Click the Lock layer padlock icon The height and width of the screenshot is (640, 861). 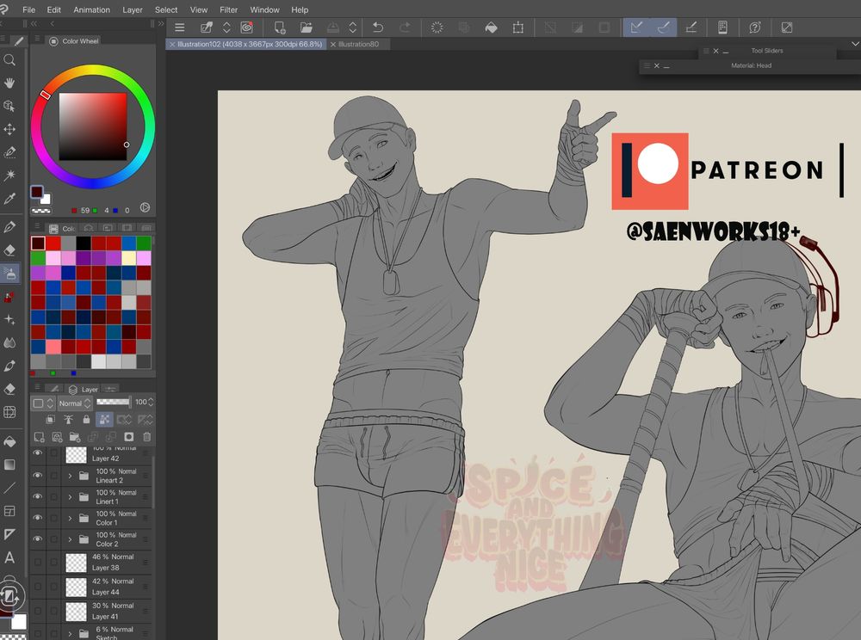[86, 420]
